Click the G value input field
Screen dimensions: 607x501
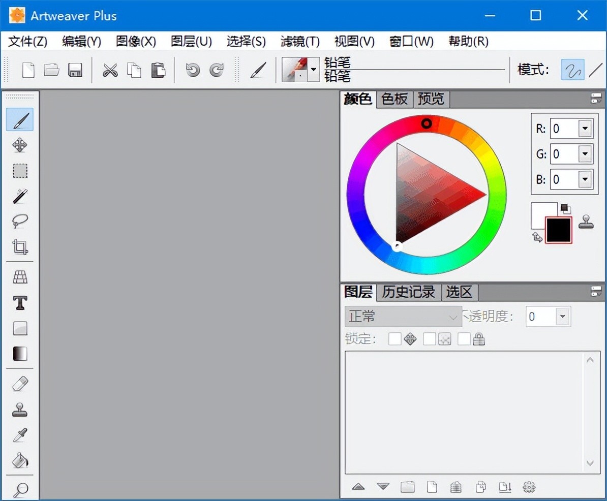coord(564,154)
